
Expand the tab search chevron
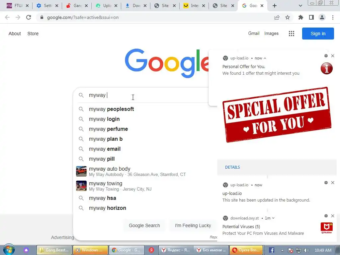point(300,6)
